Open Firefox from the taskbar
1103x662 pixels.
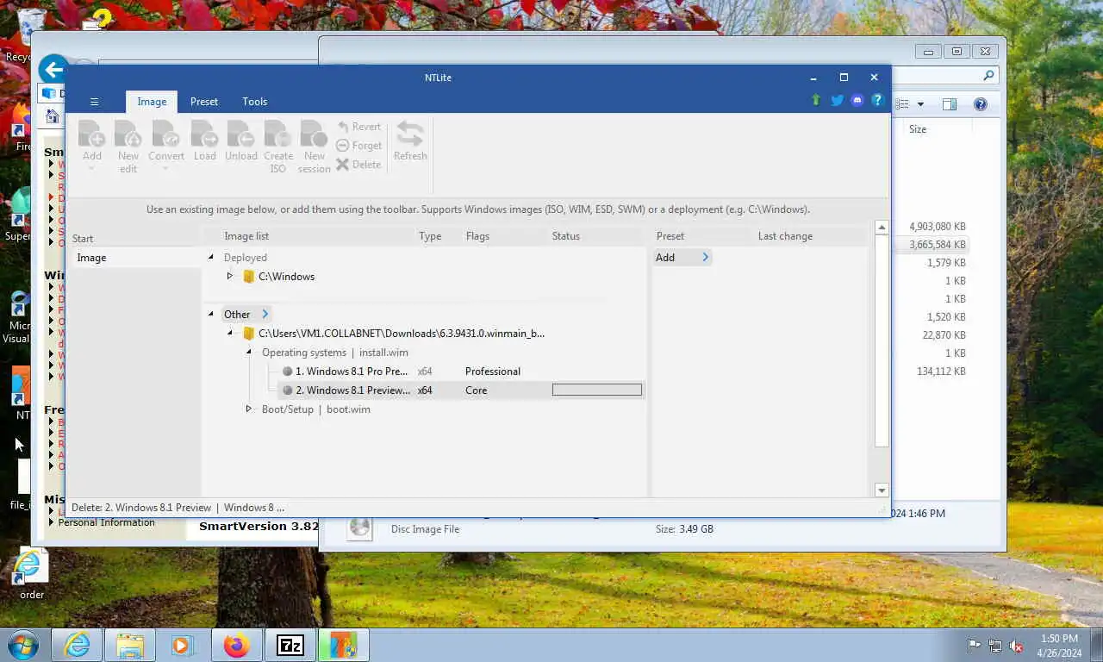(236, 645)
